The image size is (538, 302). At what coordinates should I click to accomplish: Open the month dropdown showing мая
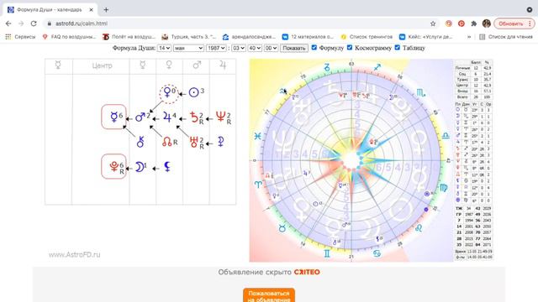[x=188, y=48]
